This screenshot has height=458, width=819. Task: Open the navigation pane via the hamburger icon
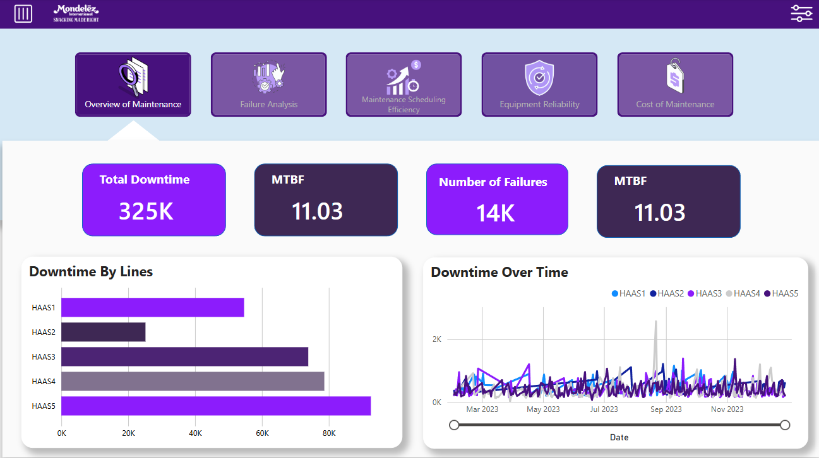tap(23, 13)
